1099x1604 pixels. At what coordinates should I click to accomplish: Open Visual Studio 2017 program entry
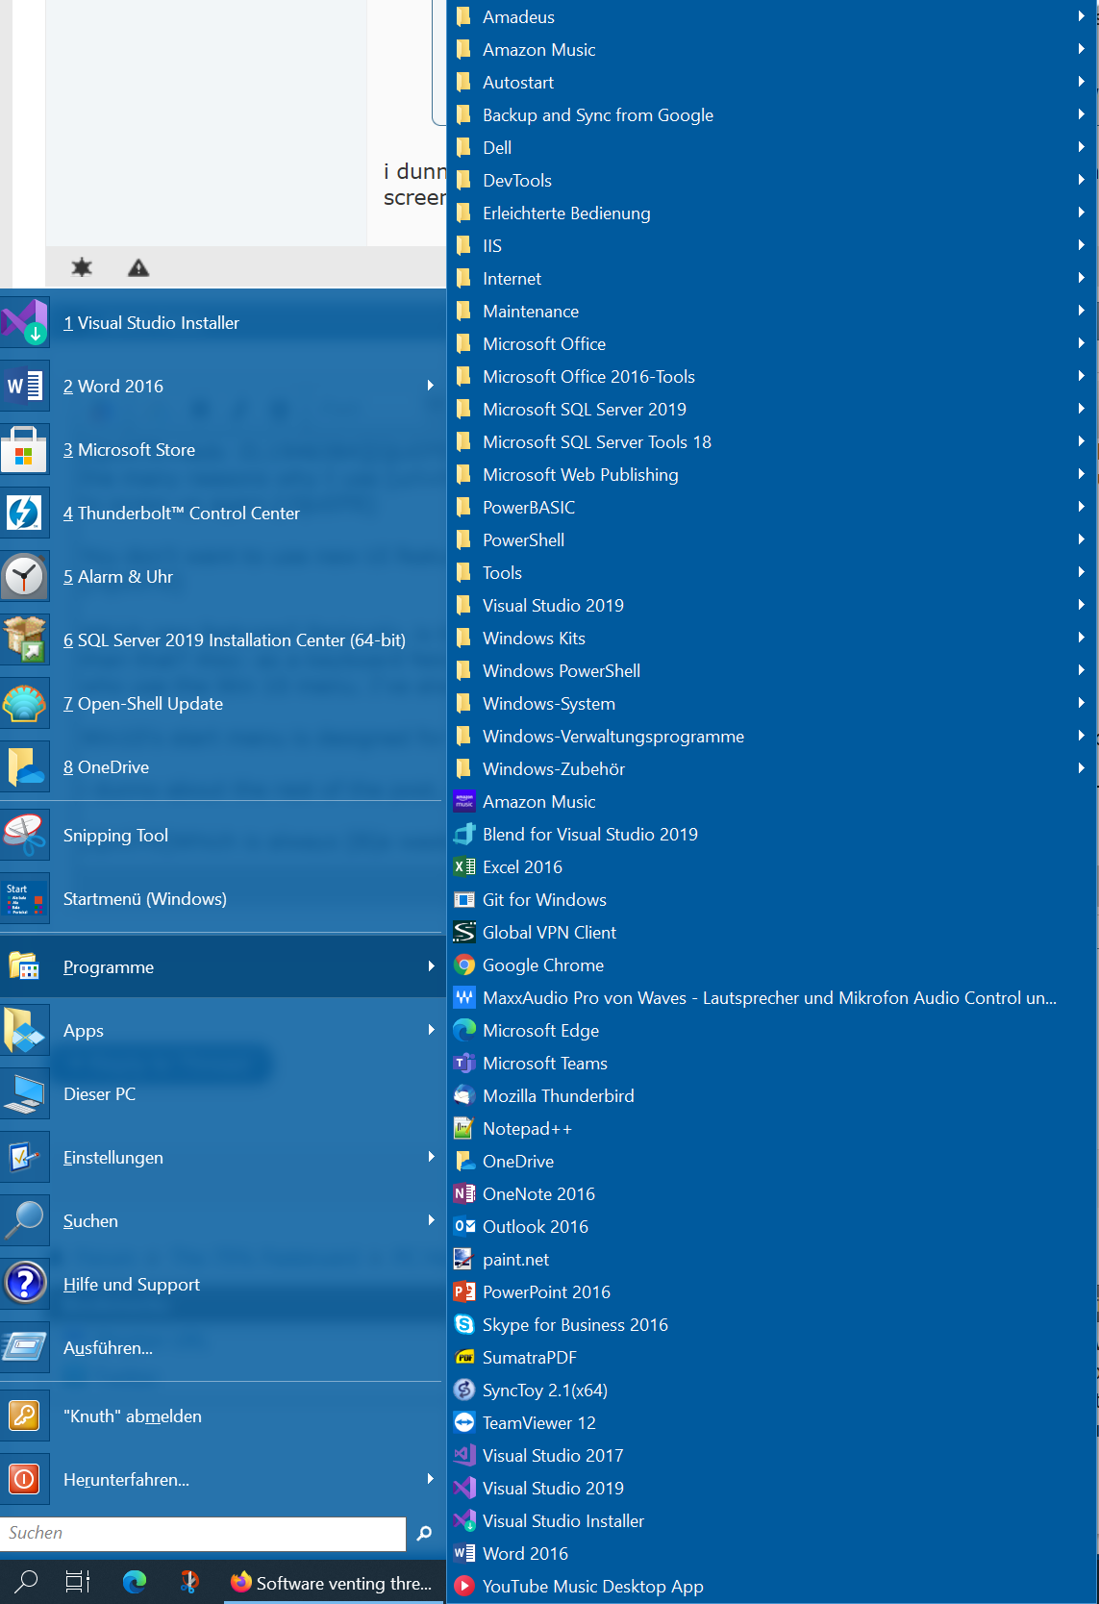click(x=771, y=1456)
